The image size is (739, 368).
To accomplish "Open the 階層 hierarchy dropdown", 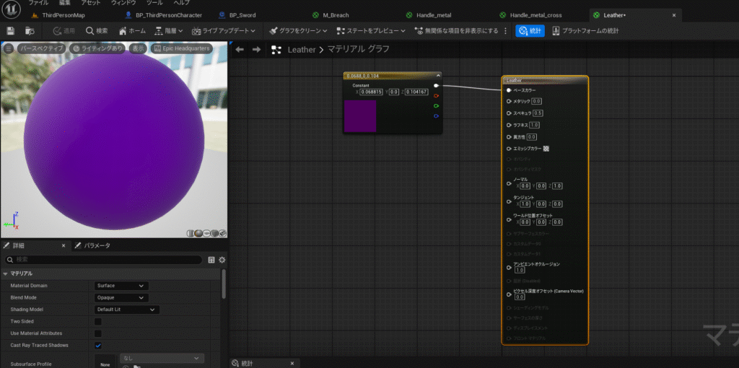I will coord(169,31).
